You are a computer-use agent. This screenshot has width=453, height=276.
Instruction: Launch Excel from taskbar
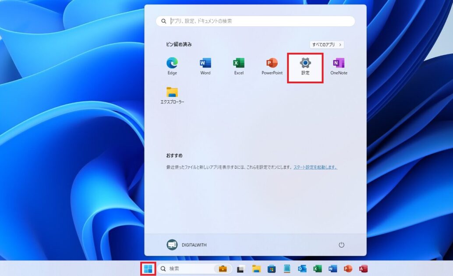(x=318, y=269)
